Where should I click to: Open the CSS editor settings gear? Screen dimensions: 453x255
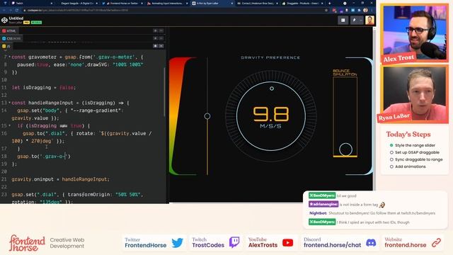coord(155,38)
